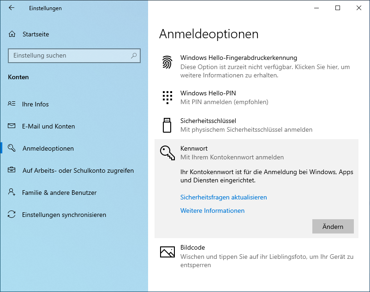Click the Windows Hello-PIN keypad icon

tap(167, 97)
